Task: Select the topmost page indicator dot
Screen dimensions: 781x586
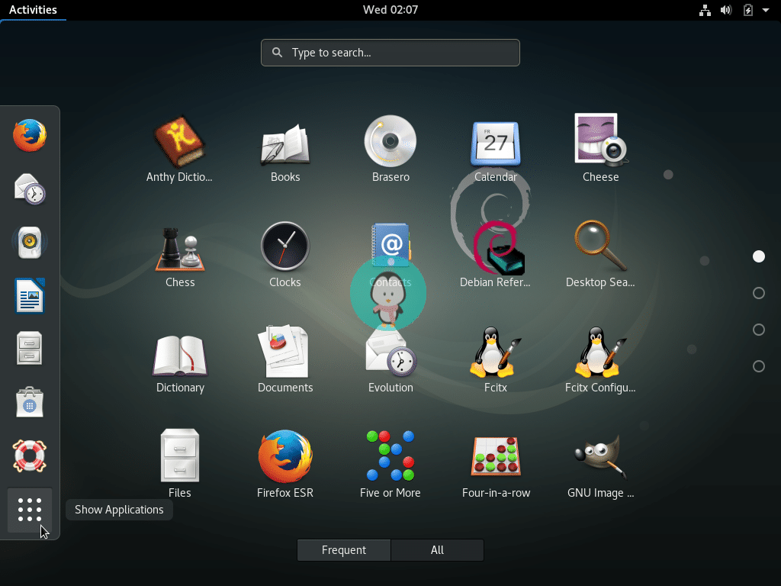Action: [759, 256]
